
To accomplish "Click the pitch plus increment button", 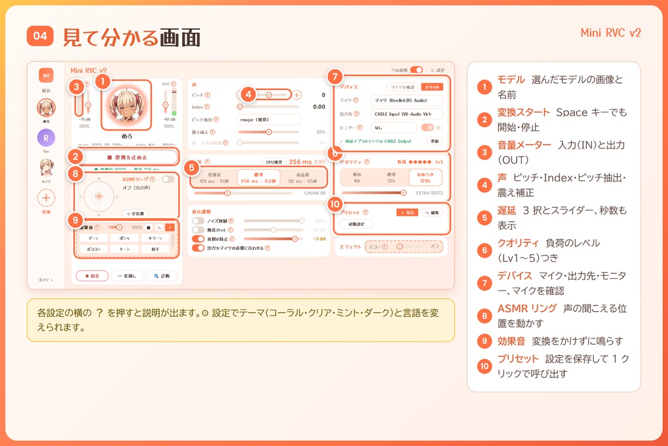I will (297, 95).
